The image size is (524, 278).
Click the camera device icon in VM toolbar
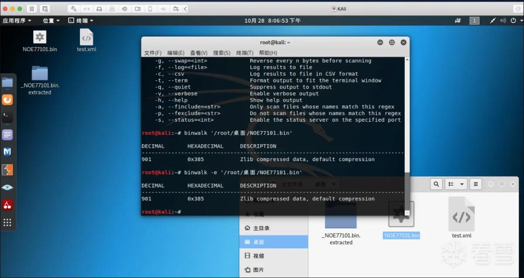(138, 9)
